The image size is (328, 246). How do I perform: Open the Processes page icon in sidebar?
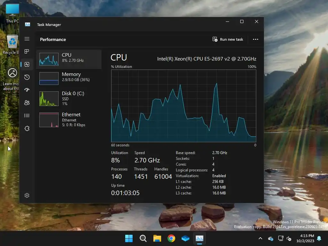tap(27, 52)
